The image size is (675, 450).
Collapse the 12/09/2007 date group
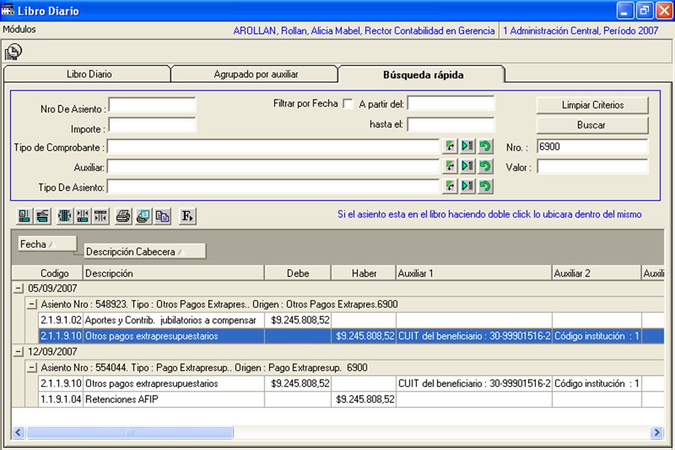point(18,352)
